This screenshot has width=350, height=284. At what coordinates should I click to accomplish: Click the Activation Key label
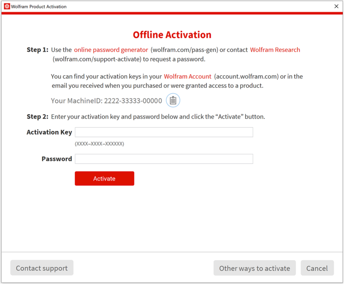coord(49,132)
